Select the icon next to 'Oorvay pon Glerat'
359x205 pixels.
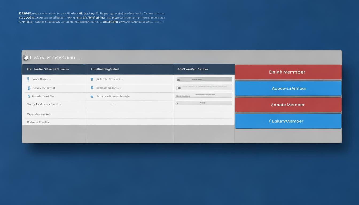(29, 88)
